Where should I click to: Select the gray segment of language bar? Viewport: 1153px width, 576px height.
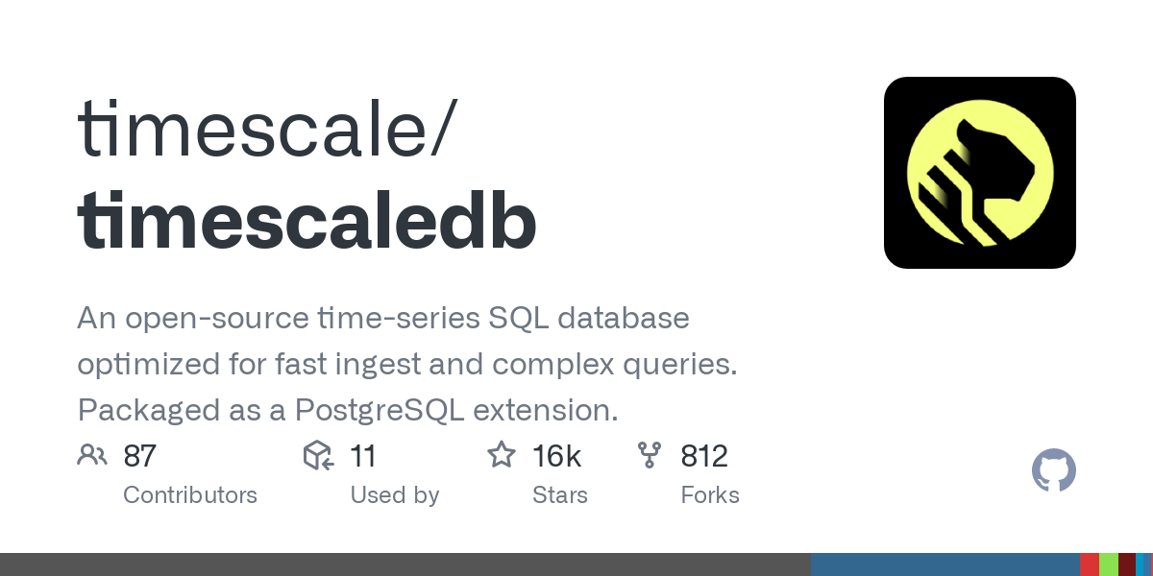(x=405, y=564)
